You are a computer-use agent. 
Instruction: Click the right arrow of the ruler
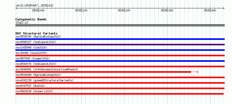224,8
